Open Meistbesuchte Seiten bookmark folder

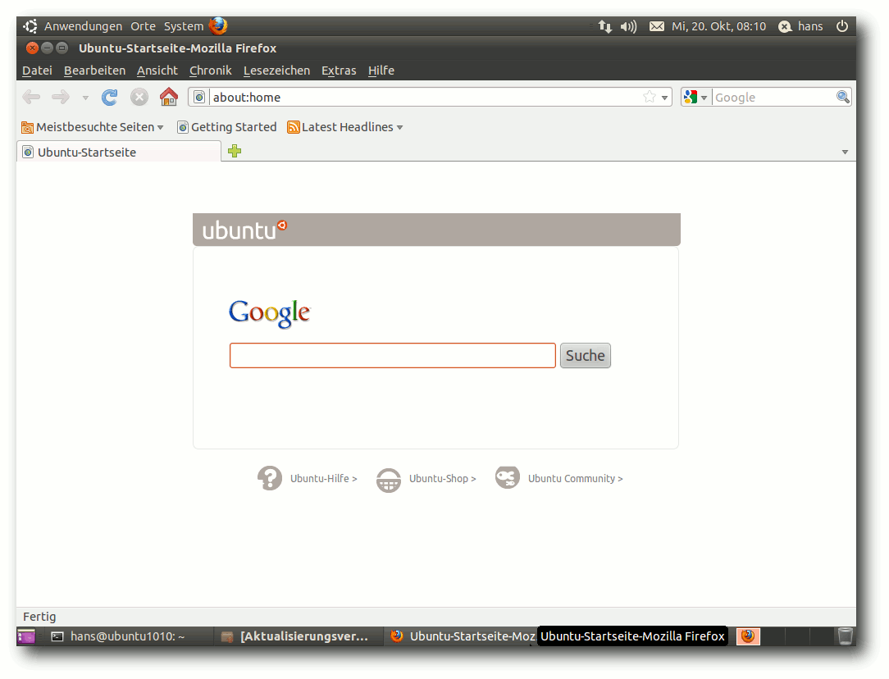point(93,127)
